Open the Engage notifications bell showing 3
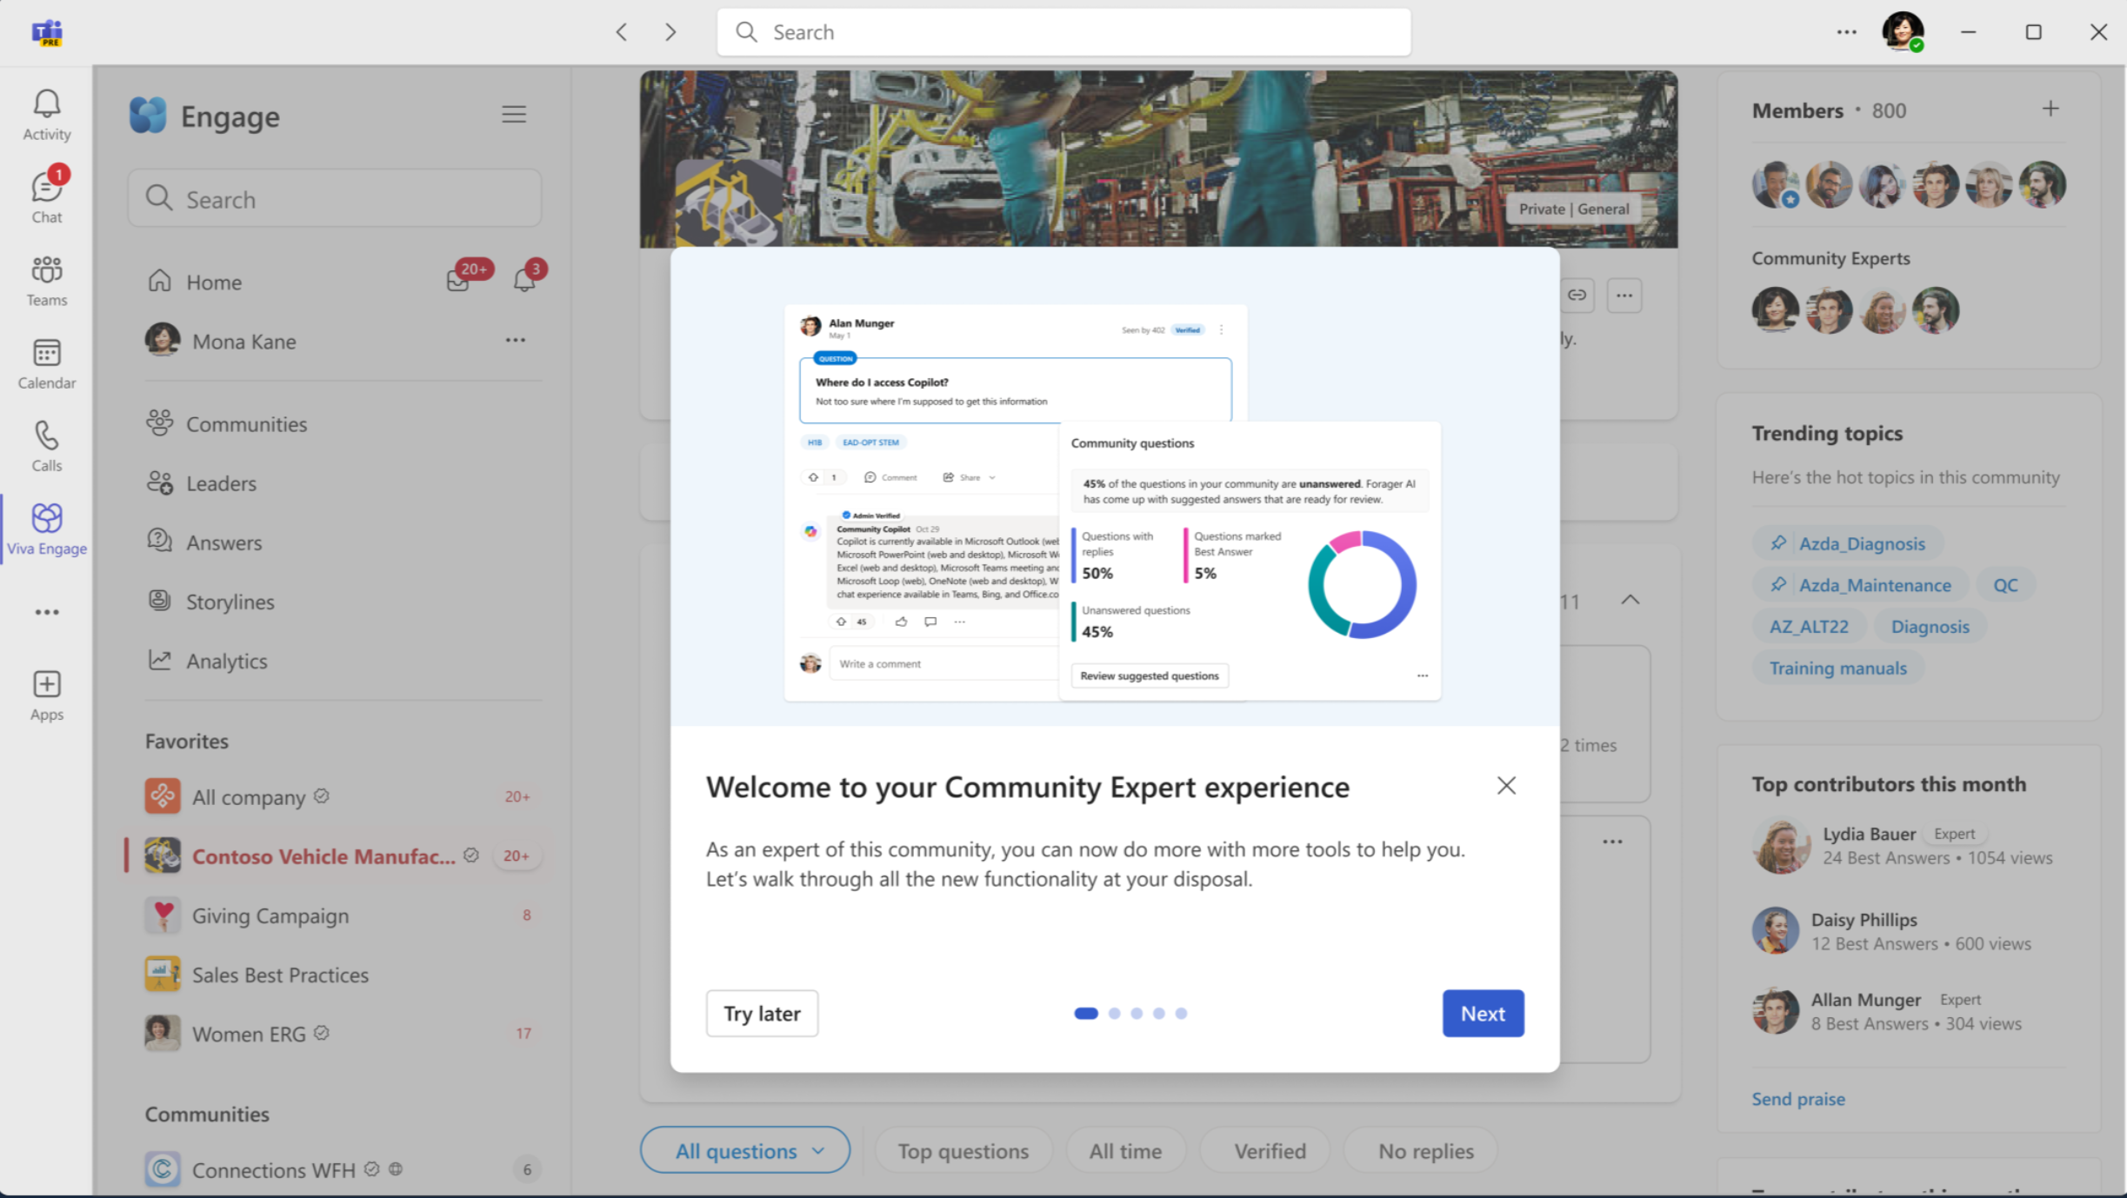The width and height of the screenshot is (2127, 1198). tap(524, 280)
